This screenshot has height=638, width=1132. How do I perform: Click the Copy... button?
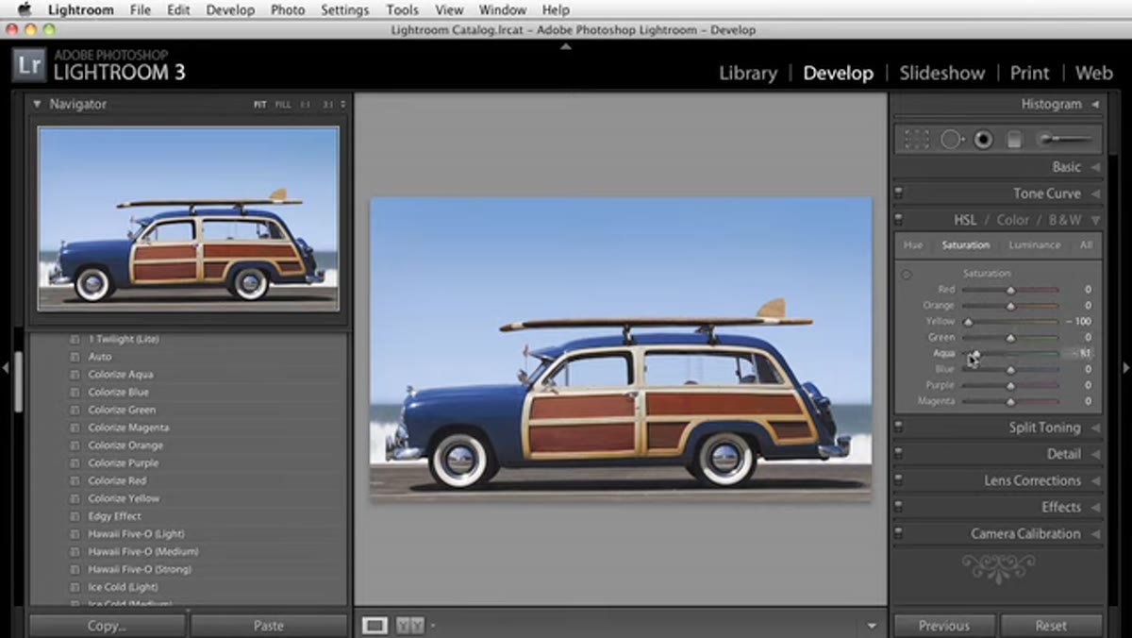(107, 625)
